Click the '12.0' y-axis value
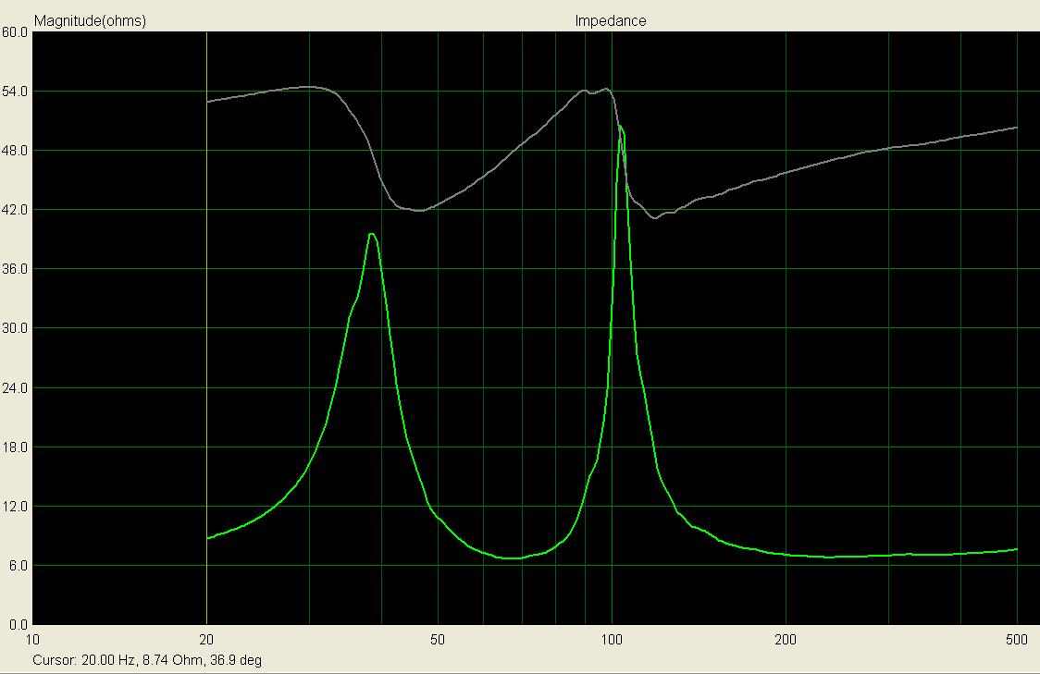The image size is (1040, 674). (x=15, y=507)
